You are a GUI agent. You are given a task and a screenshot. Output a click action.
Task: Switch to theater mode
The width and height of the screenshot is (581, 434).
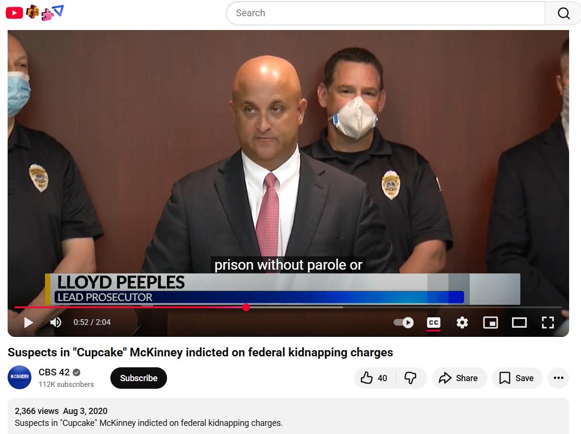point(519,323)
